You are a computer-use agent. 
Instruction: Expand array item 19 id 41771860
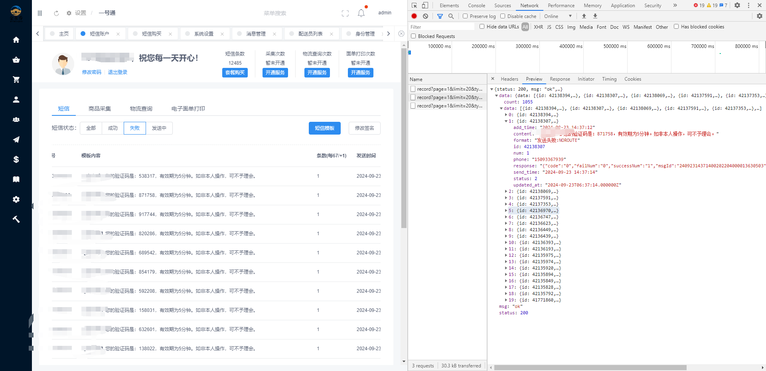pyautogui.click(x=506, y=300)
